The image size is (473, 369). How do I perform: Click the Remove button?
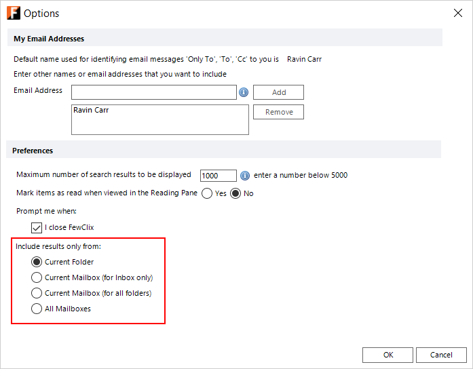point(278,112)
